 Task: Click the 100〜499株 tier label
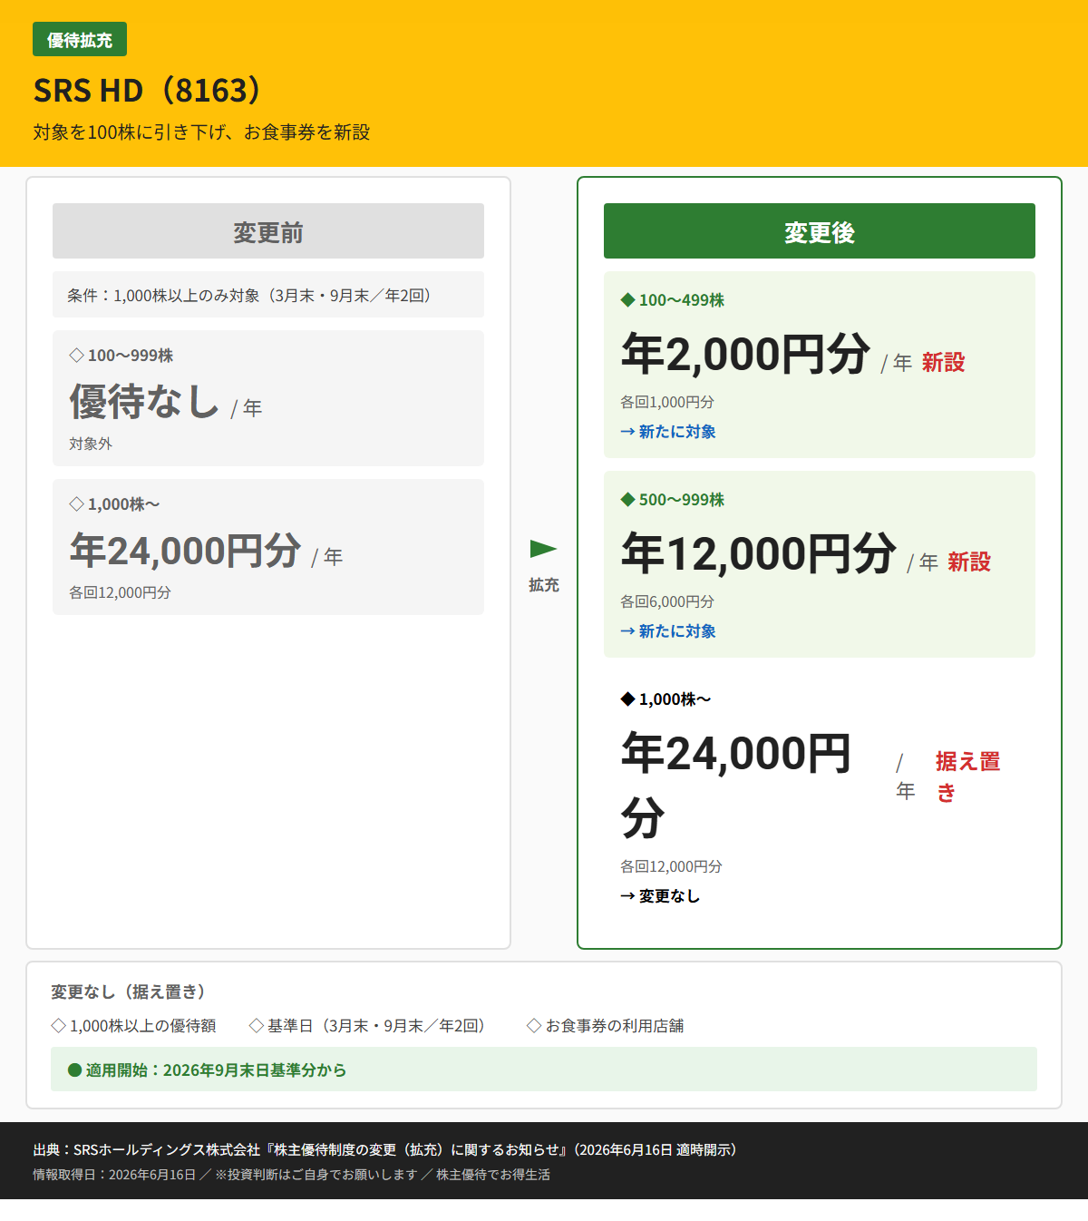(x=673, y=300)
